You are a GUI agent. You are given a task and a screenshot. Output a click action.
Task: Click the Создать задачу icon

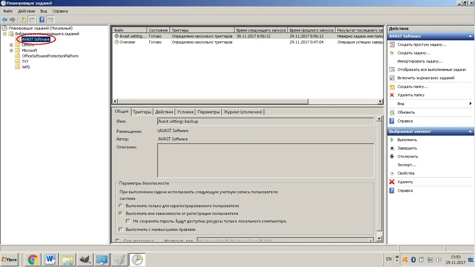point(392,53)
